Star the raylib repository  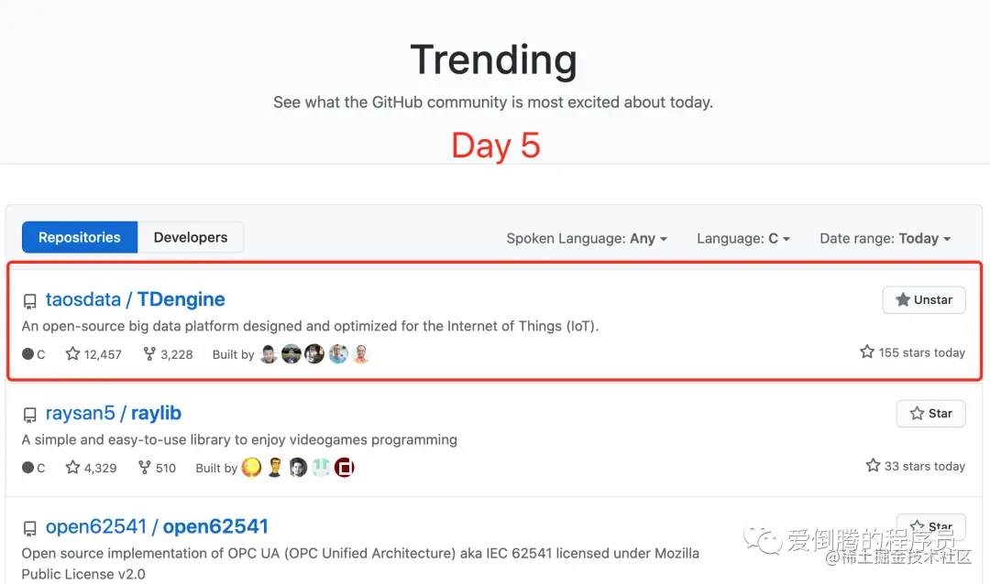pyautogui.click(x=930, y=414)
